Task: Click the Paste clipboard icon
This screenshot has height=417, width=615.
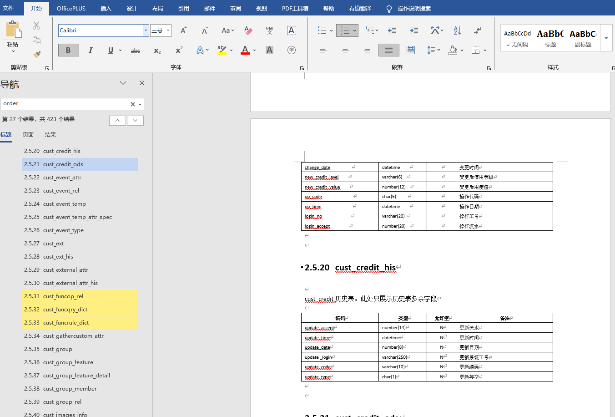Action: (13, 29)
